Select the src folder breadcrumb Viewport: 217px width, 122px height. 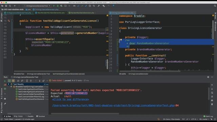[28, 9]
